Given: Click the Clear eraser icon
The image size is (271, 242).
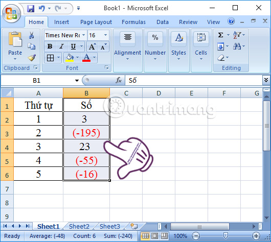Looking at the screenshot, I should (221, 58).
